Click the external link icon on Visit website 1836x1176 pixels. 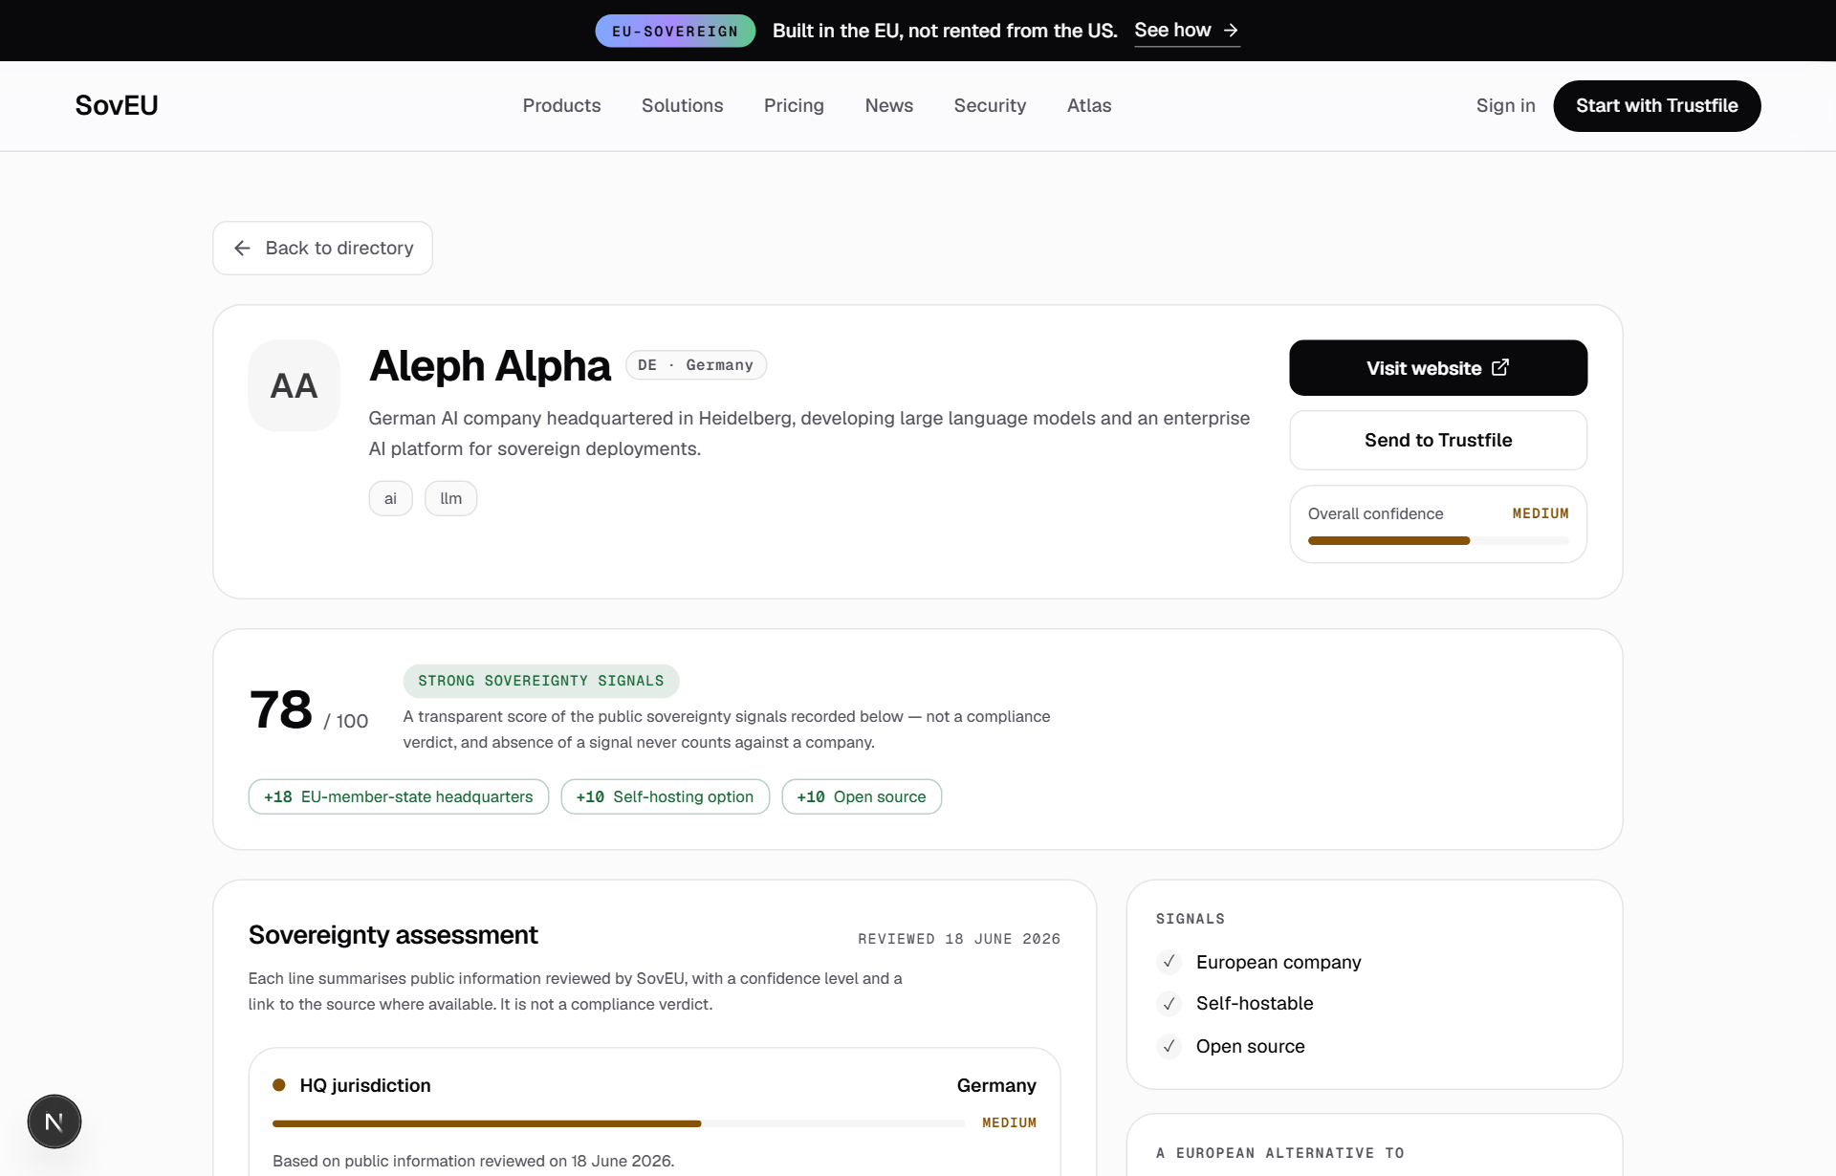coord(1500,367)
